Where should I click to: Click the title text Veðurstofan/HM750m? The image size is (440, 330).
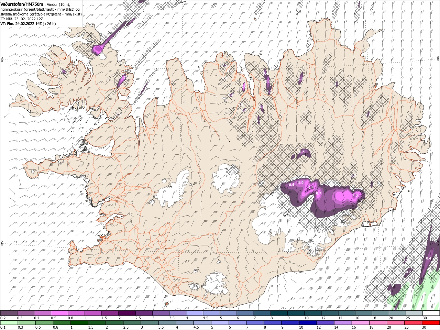tap(22, 4)
